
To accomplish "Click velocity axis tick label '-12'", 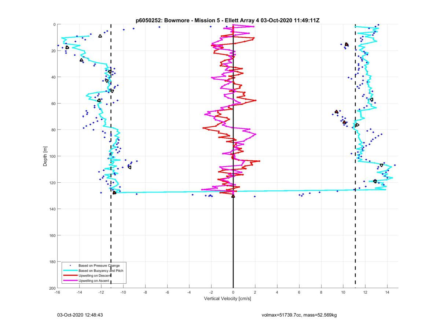I will pos(101,293).
